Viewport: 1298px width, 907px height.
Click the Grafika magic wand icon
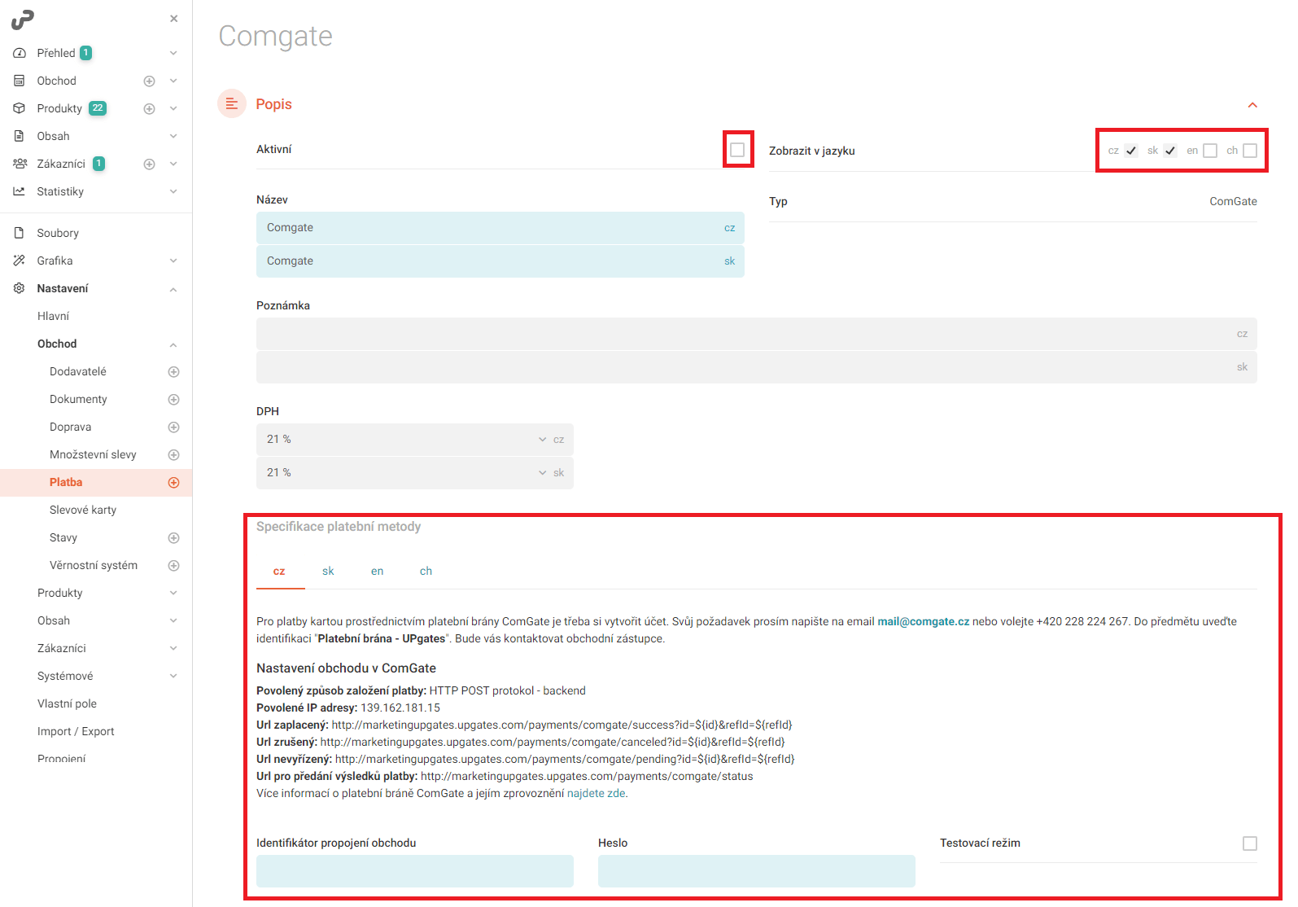pyautogui.click(x=20, y=261)
